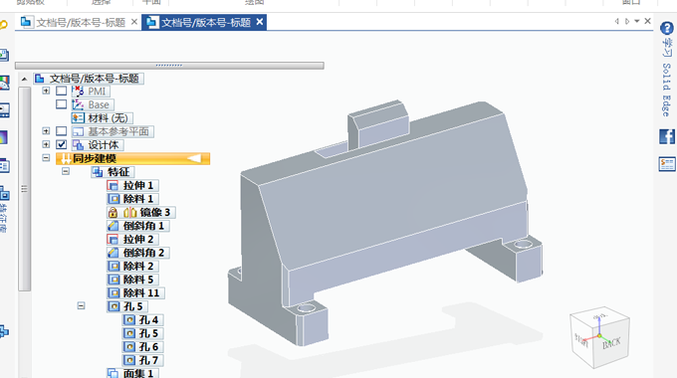Enable the Base checkbox
677x378 pixels.
62,104
